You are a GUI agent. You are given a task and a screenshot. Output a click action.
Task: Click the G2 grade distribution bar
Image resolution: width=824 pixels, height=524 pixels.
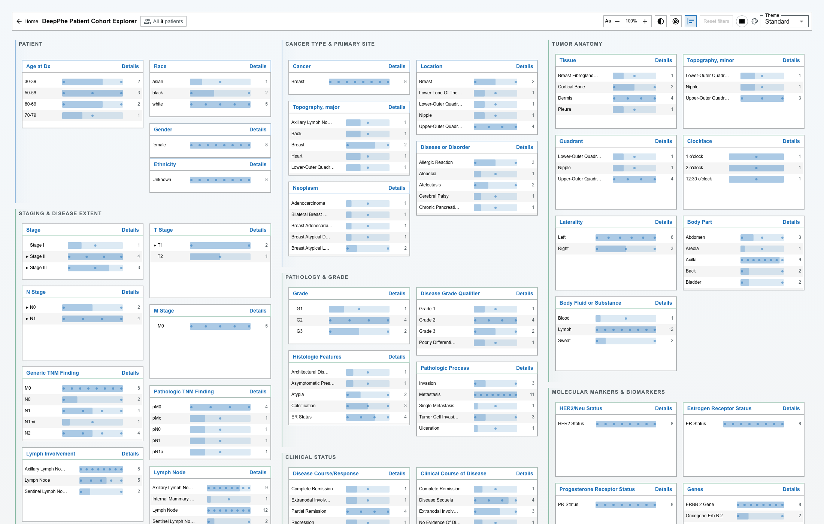point(359,320)
